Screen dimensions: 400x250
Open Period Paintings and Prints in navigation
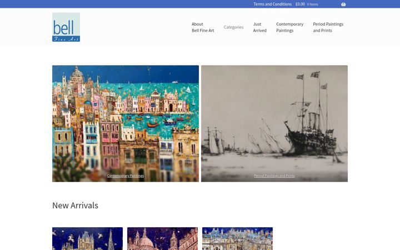coord(328,27)
